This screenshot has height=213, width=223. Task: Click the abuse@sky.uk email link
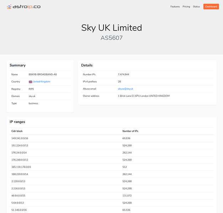click(126, 89)
